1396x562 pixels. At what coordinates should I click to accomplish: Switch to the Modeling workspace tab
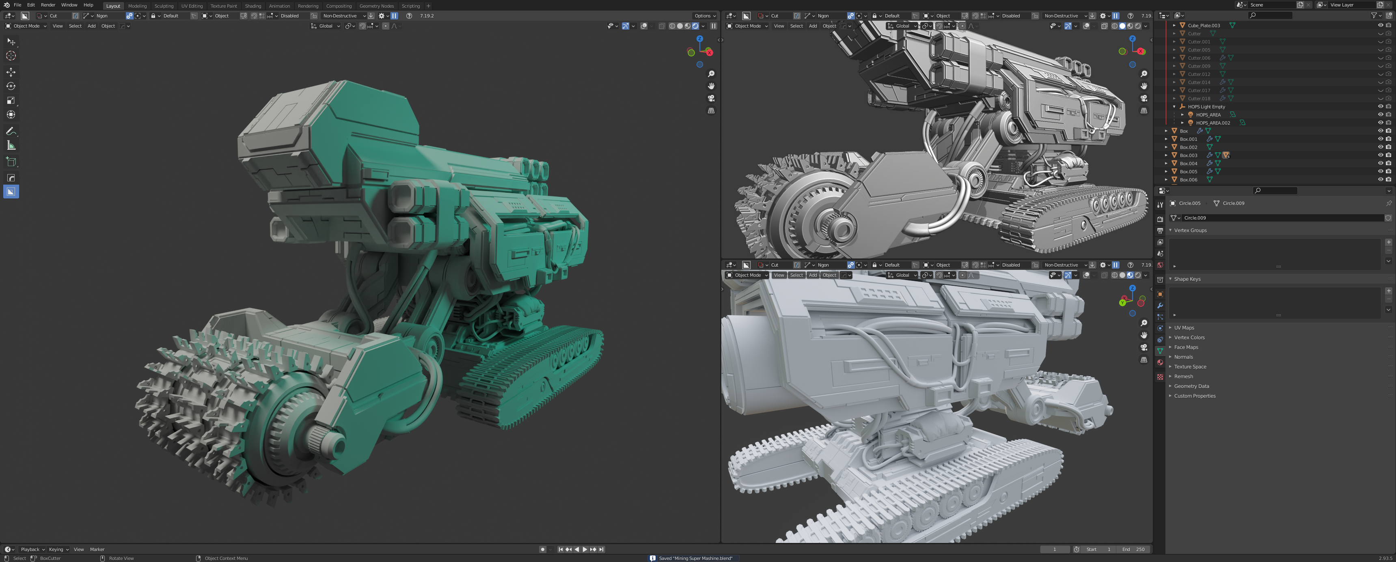click(137, 6)
